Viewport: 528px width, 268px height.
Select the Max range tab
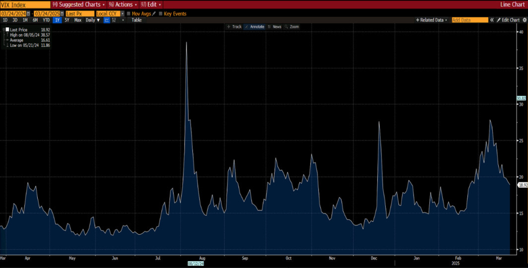[78, 20]
